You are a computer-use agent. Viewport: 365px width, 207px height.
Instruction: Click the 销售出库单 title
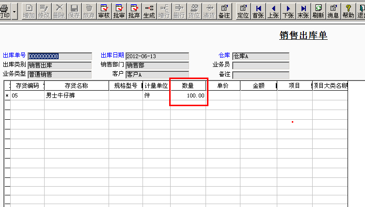[303, 35]
